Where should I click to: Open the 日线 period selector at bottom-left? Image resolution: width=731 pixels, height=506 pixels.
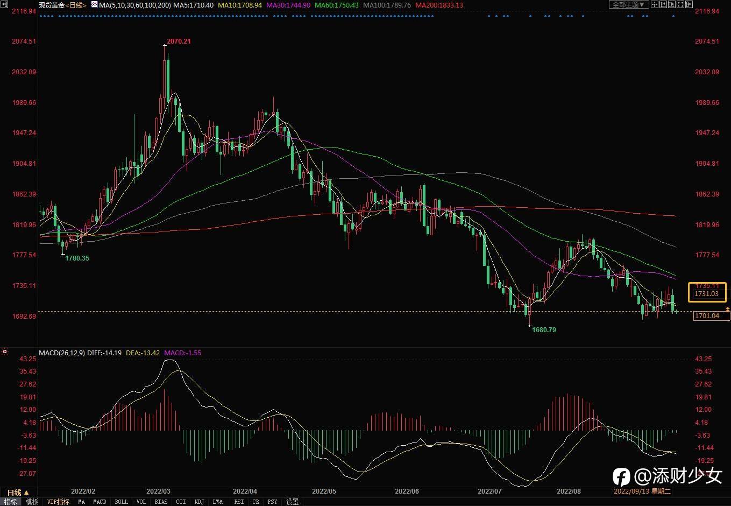coord(18,492)
